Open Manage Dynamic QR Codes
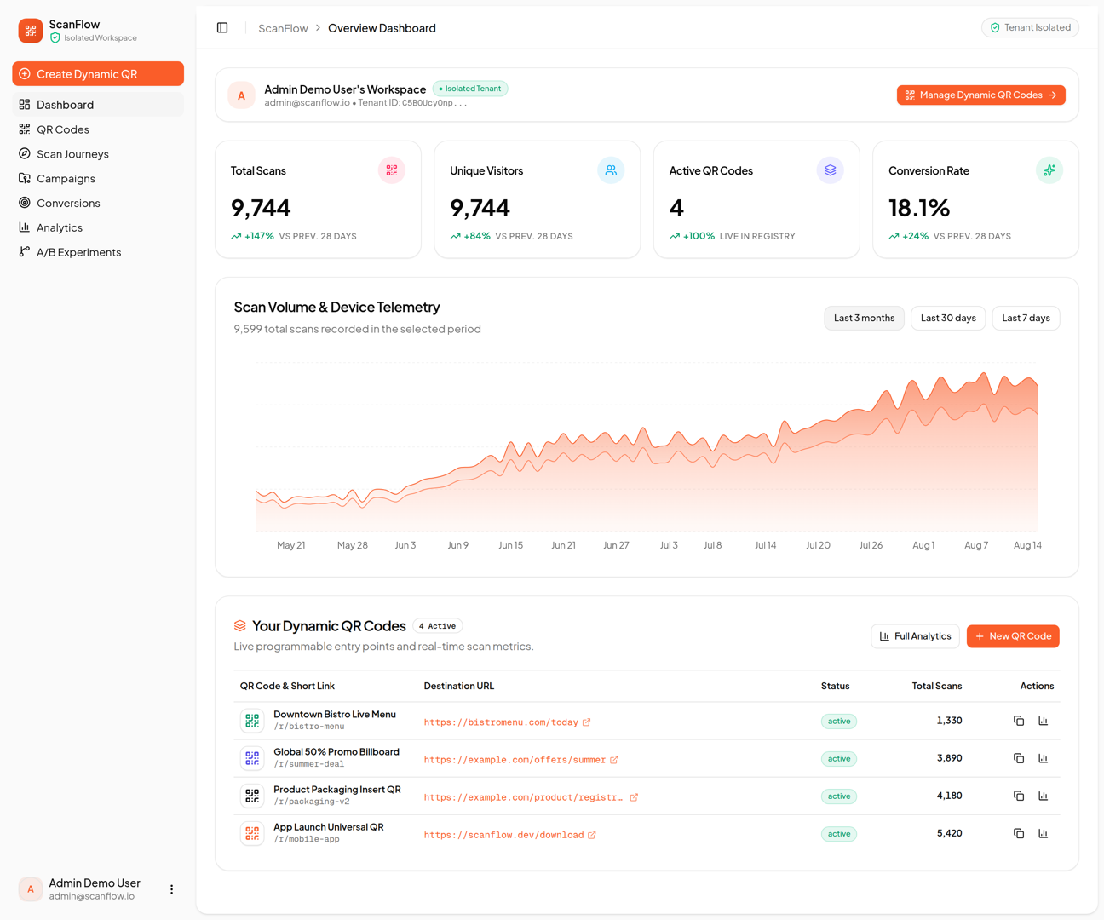This screenshot has width=1104, height=920. tap(981, 95)
